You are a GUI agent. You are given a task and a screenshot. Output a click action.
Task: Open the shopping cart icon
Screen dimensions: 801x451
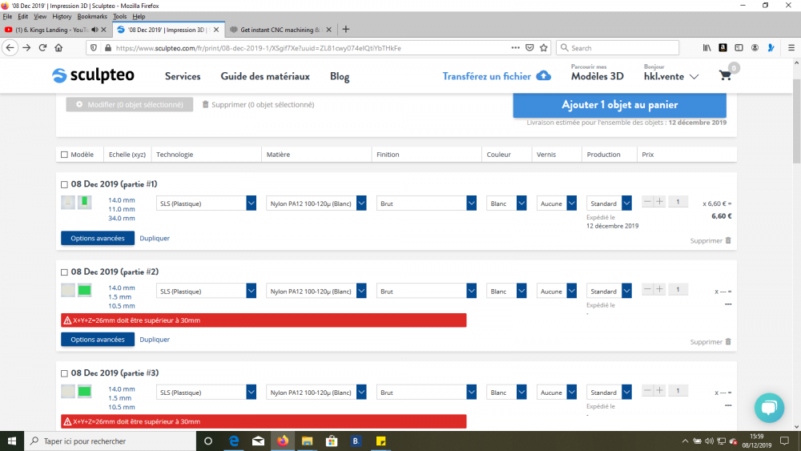coord(725,75)
